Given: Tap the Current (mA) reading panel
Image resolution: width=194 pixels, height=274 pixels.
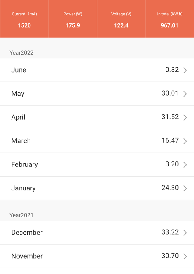Looking at the screenshot, I should (24, 19).
